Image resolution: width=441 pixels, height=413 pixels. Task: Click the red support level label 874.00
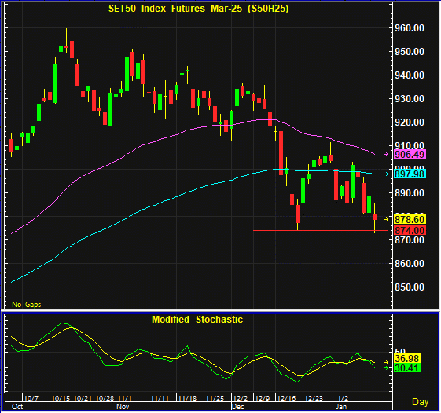pyautogui.click(x=410, y=230)
